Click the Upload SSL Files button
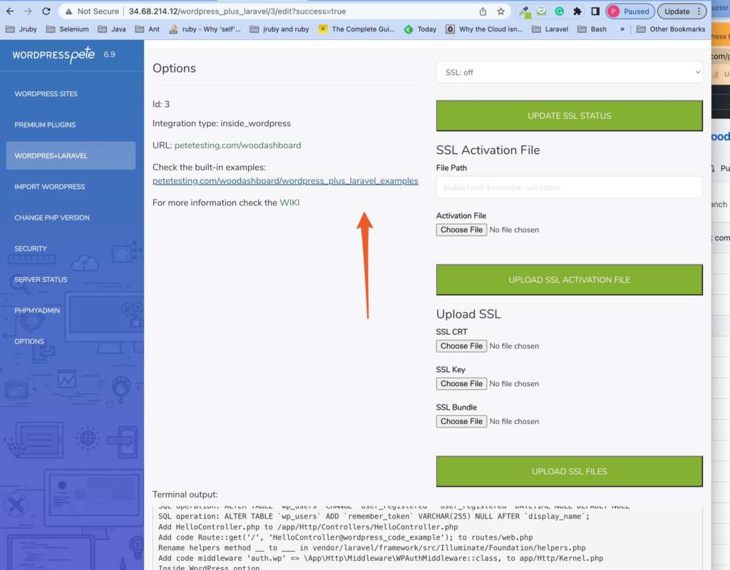This screenshot has width=730, height=570. pos(569,471)
